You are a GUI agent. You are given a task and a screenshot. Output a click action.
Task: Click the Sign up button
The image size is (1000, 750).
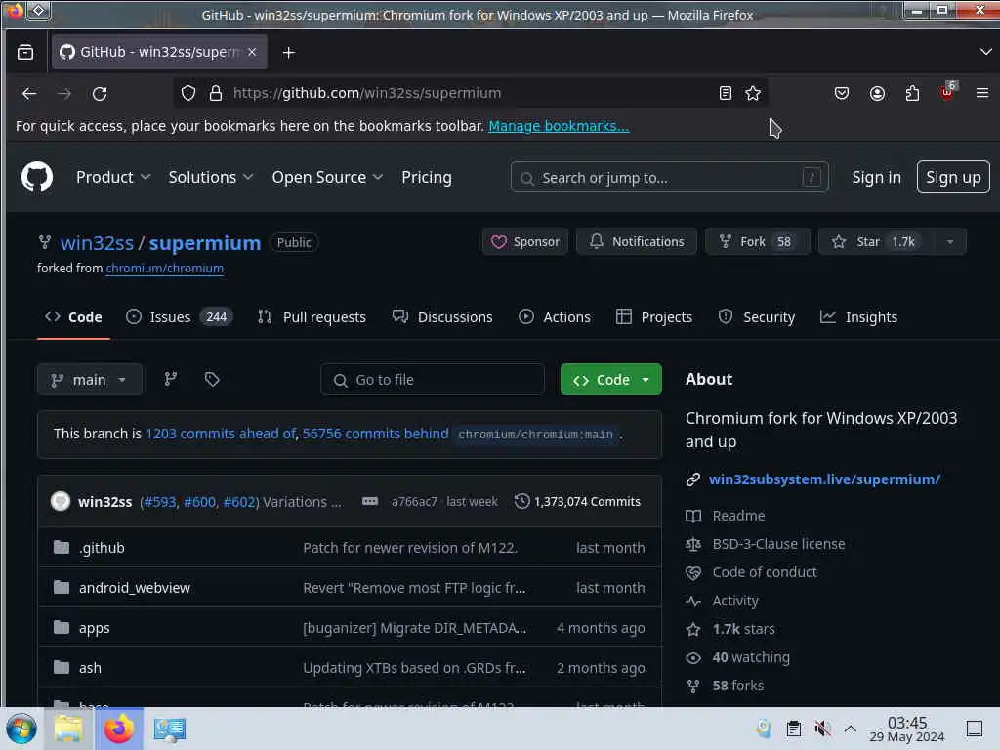pos(953,177)
